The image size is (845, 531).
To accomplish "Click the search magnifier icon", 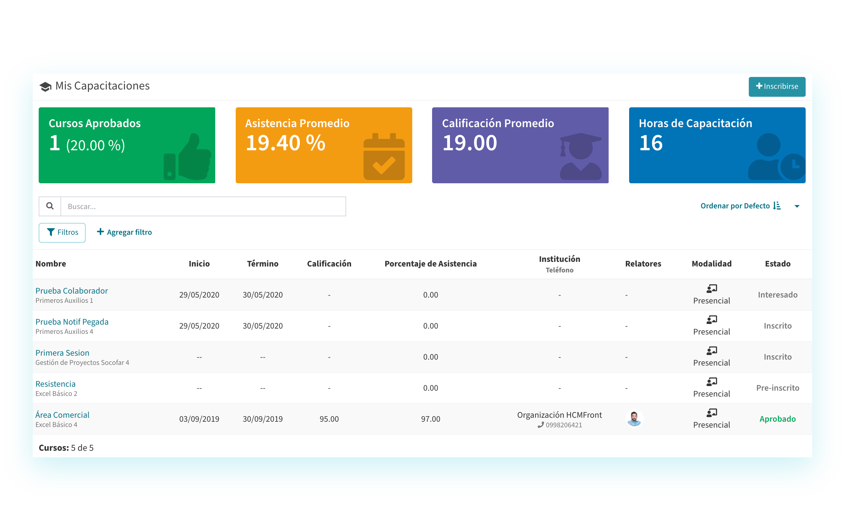I will coord(50,206).
